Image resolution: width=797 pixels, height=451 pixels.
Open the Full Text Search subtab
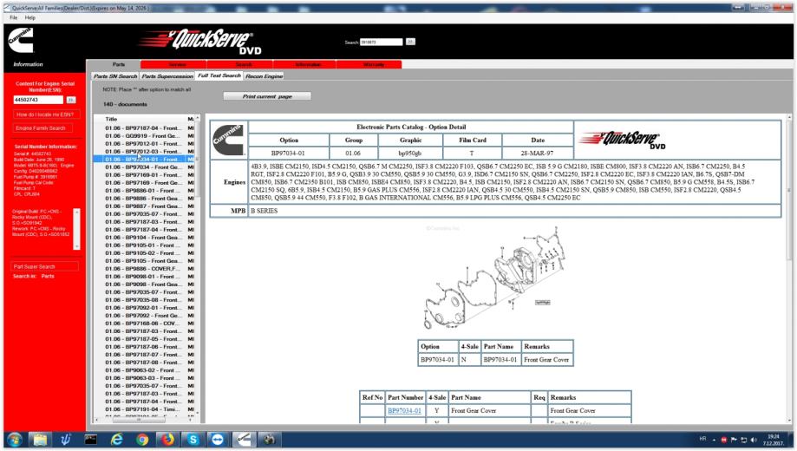click(x=219, y=75)
